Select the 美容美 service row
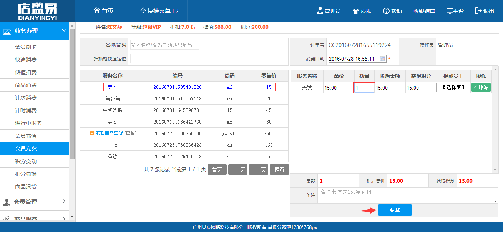 pos(184,99)
